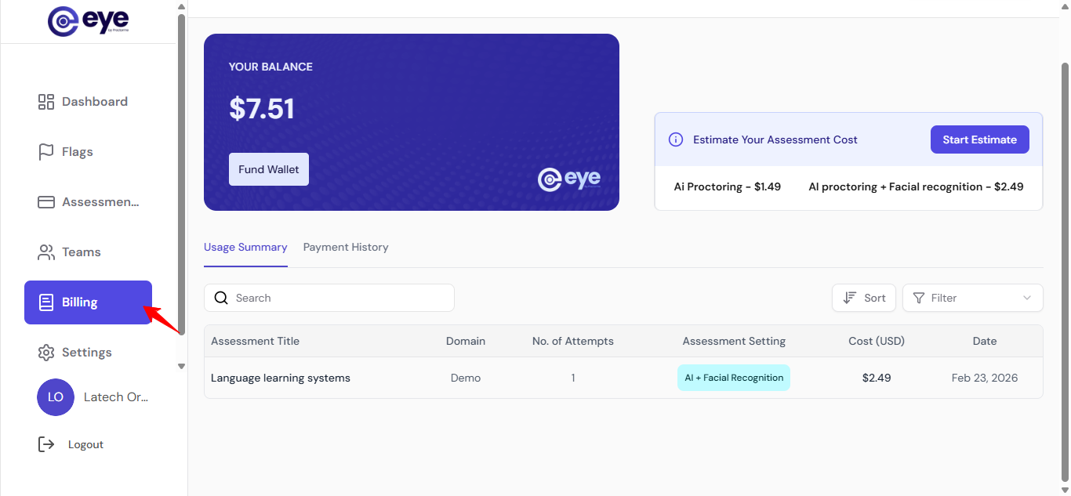Image resolution: width=1071 pixels, height=496 pixels.
Task: Click the Domain column header
Action: click(x=466, y=341)
